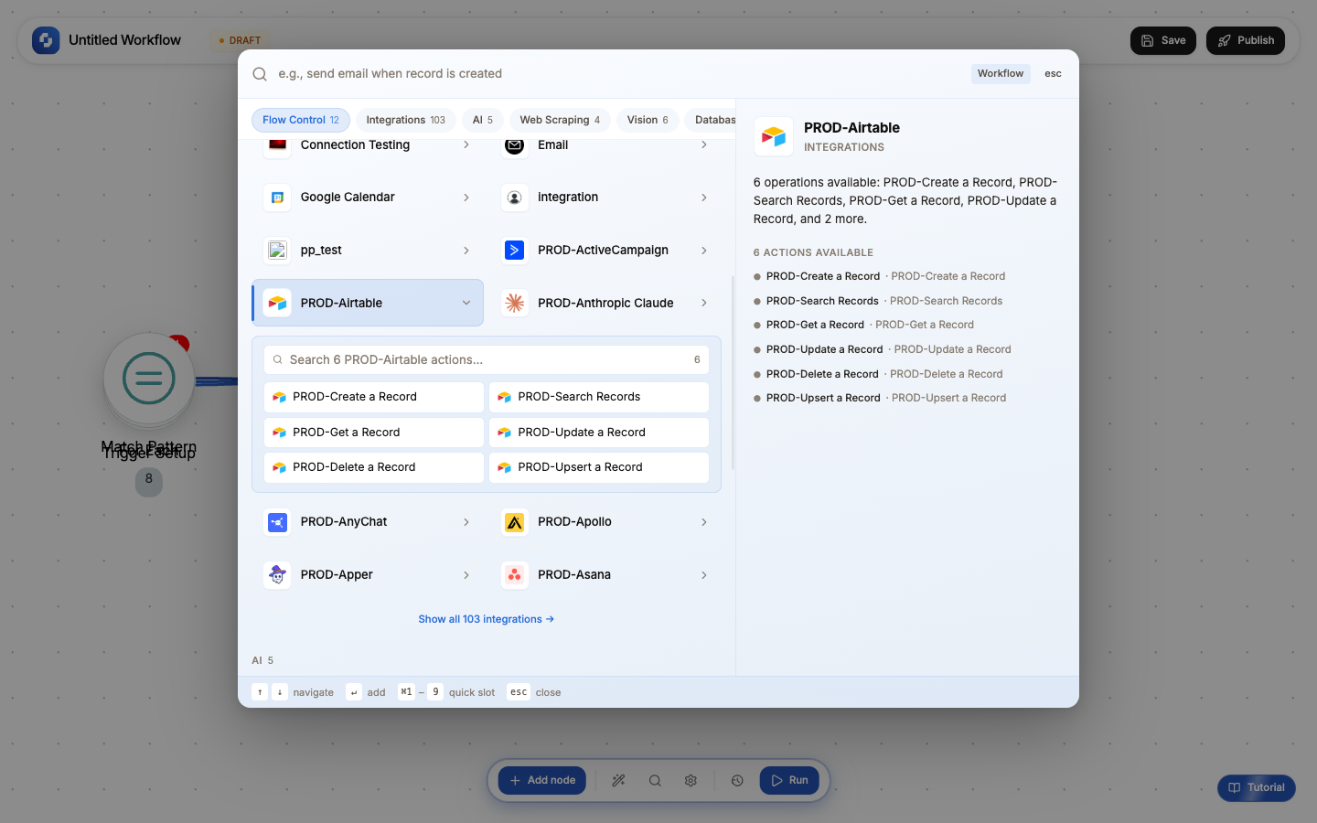Open history clock in bottom toolbar

(737, 781)
